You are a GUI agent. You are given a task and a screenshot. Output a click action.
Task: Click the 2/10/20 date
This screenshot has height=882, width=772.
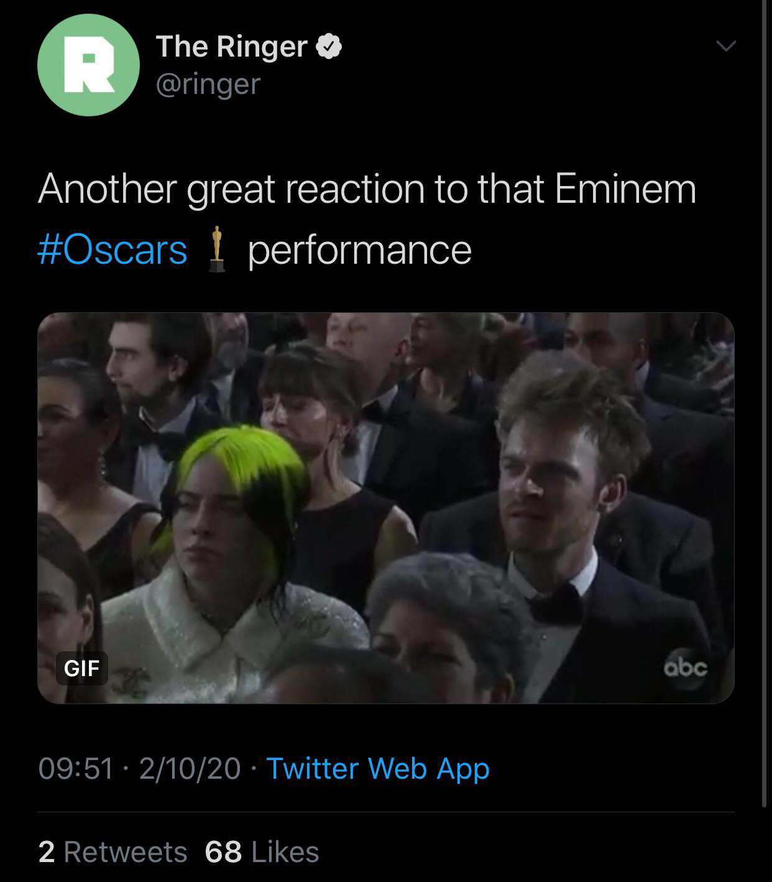tap(190, 768)
